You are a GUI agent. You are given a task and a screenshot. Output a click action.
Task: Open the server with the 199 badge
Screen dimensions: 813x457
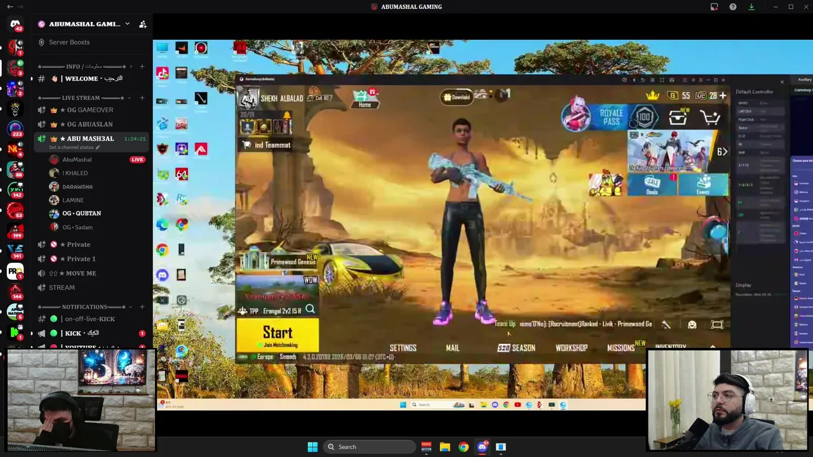point(15,230)
